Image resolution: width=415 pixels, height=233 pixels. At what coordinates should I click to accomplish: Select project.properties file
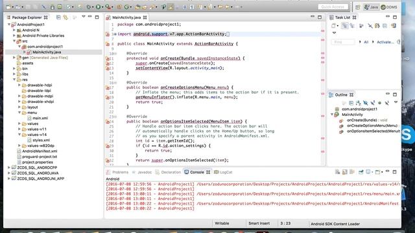click(38, 162)
